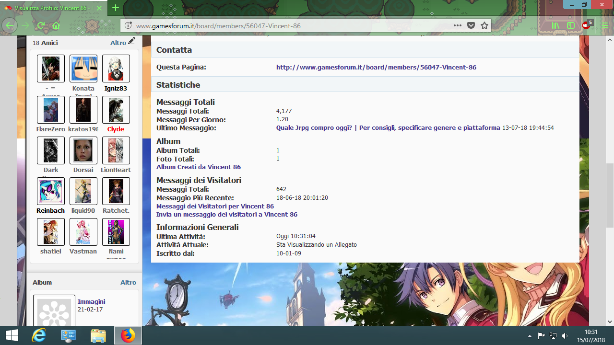The image size is (614, 345).
Task: Reload the current page
Action: [41, 25]
